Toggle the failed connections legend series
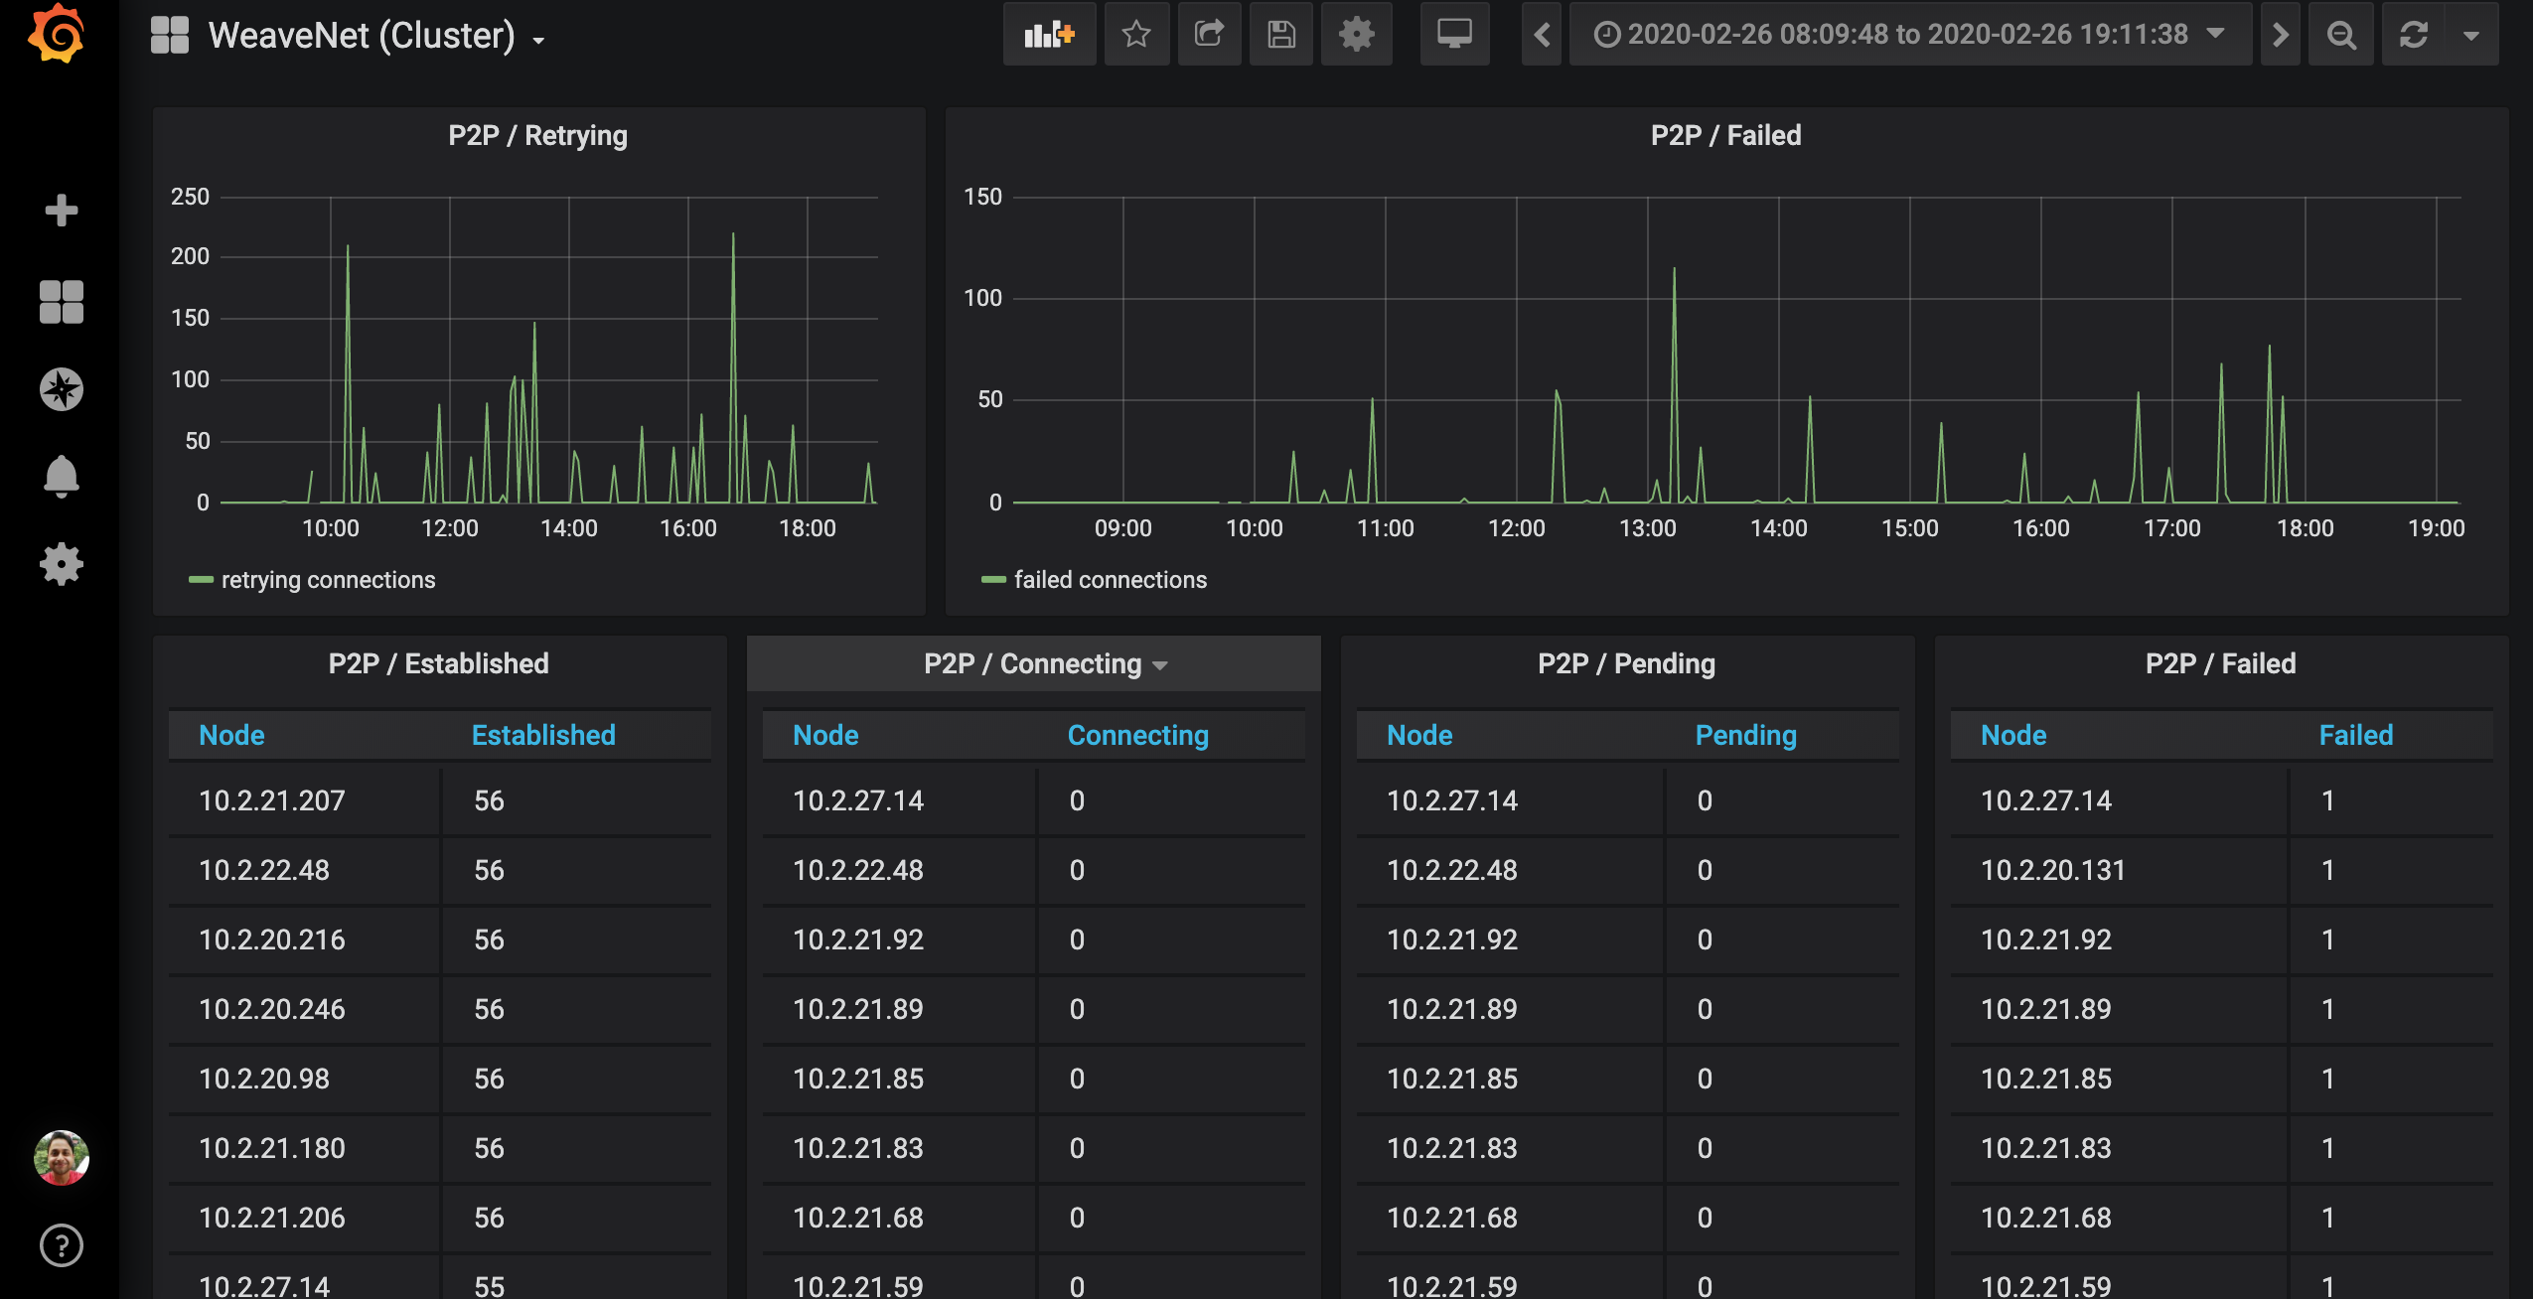 pos(1110,580)
